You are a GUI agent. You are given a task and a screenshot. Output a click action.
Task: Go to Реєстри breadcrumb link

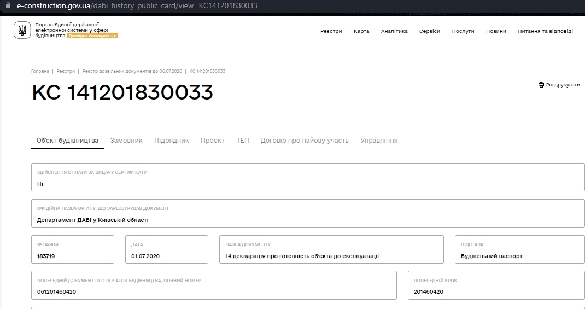(66, 71)
